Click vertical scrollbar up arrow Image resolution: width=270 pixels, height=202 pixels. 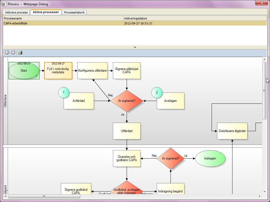[264, 59]
